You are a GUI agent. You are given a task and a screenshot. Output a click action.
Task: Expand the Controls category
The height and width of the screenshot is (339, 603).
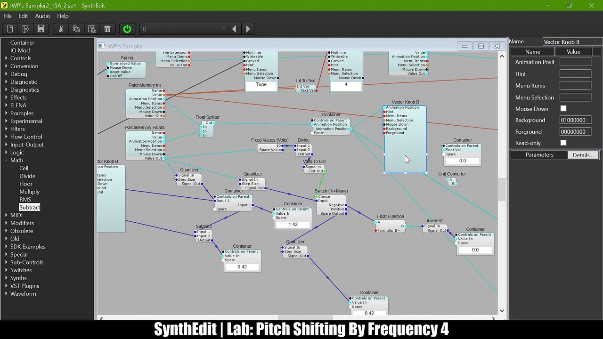click(x=6, y=58)
